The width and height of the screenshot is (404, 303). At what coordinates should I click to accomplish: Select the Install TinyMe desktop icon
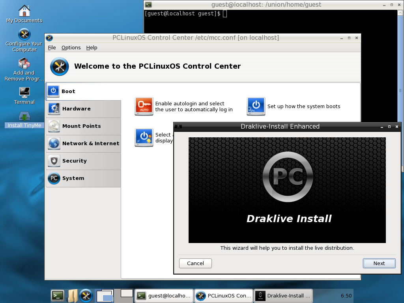point(24,119)
